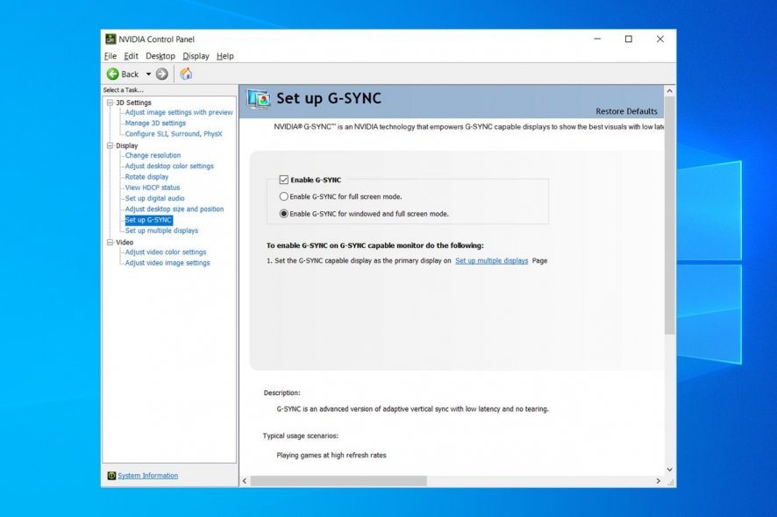Screen dimensions: 777x517
Task: Click the 'Description:' label
Action: tap(282, 393)
